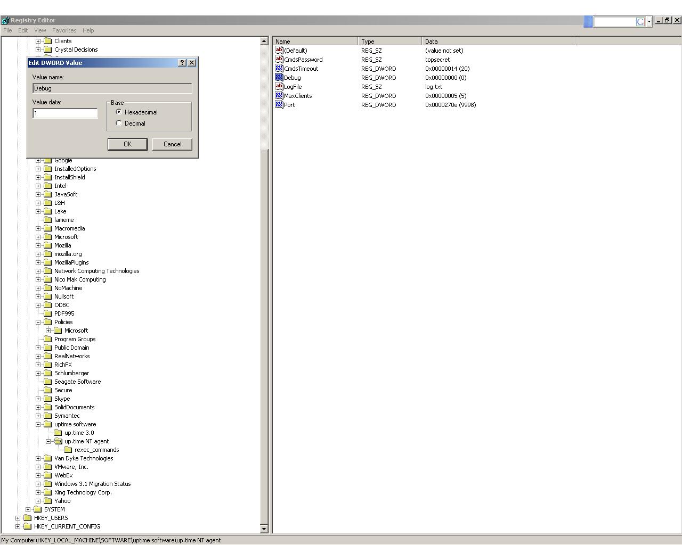Cancel the Edit DWORD Value dialog
This screenshot has height=545, width=682.
coord(172,144)
